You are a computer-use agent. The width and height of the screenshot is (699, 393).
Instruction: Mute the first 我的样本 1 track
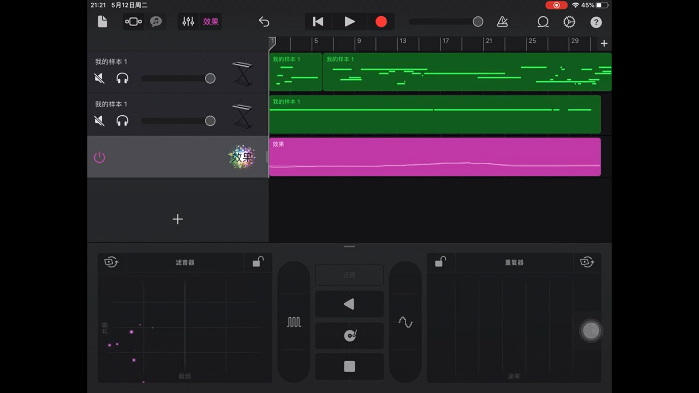point(99,78)
